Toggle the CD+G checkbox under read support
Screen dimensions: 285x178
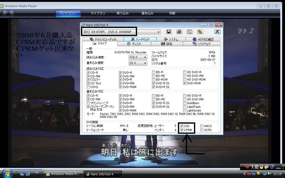point(88,87)
